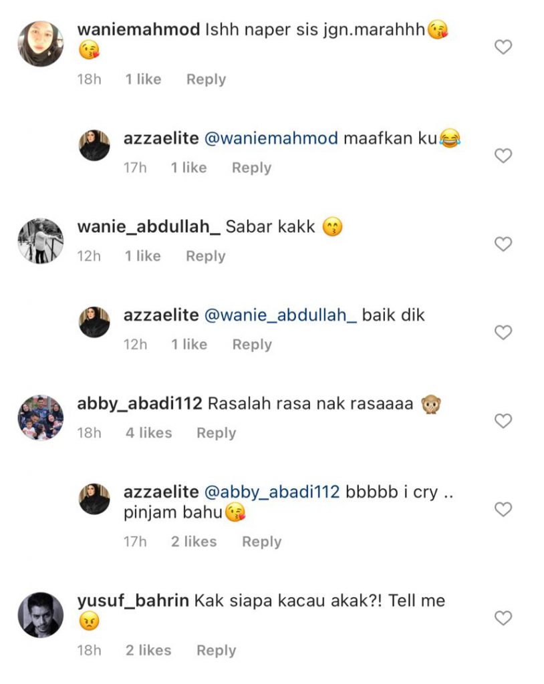Like waniemahmod's comment with heart icon

pyautogui.click(x=503, y=47)
